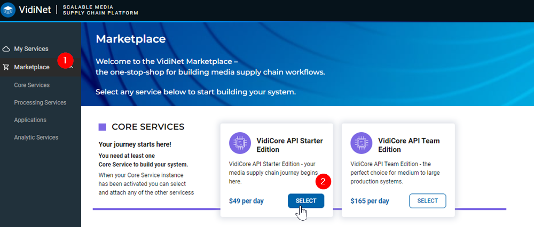Click the VidiCore API Starter Edition title
The image size is (534, 227).
[289, 145]
